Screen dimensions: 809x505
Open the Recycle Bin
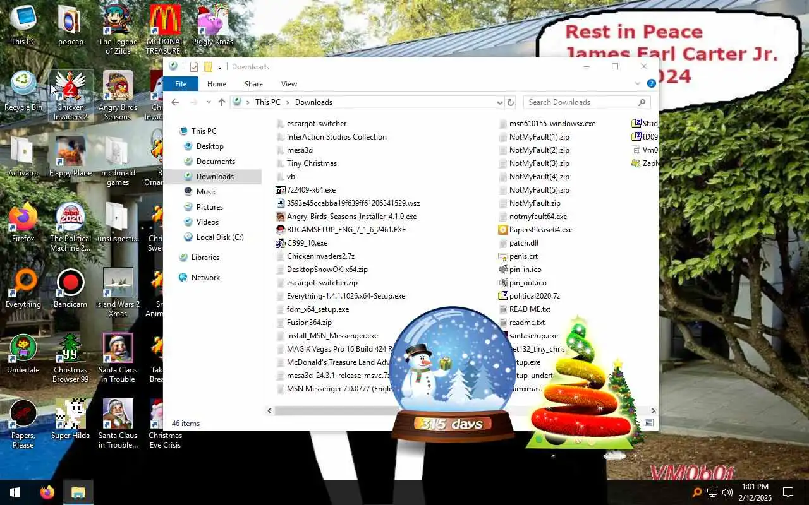coord(23,91)
